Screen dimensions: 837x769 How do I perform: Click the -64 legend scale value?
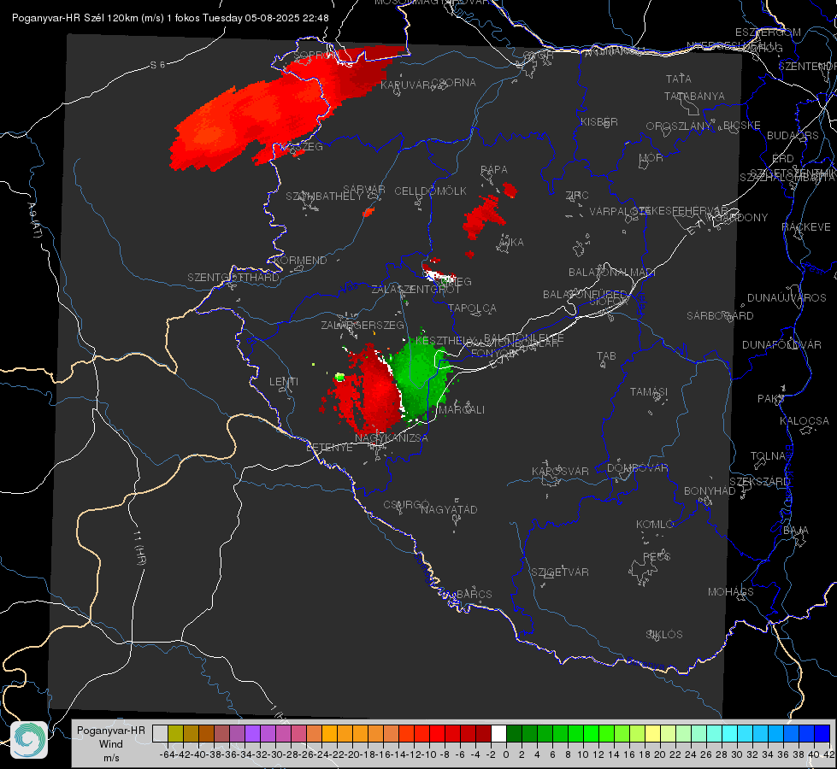pos(167,754)
